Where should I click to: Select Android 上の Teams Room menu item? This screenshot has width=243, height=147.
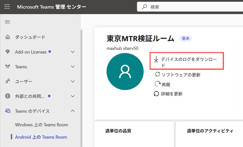pyautogui.click(x=41, y=137)
